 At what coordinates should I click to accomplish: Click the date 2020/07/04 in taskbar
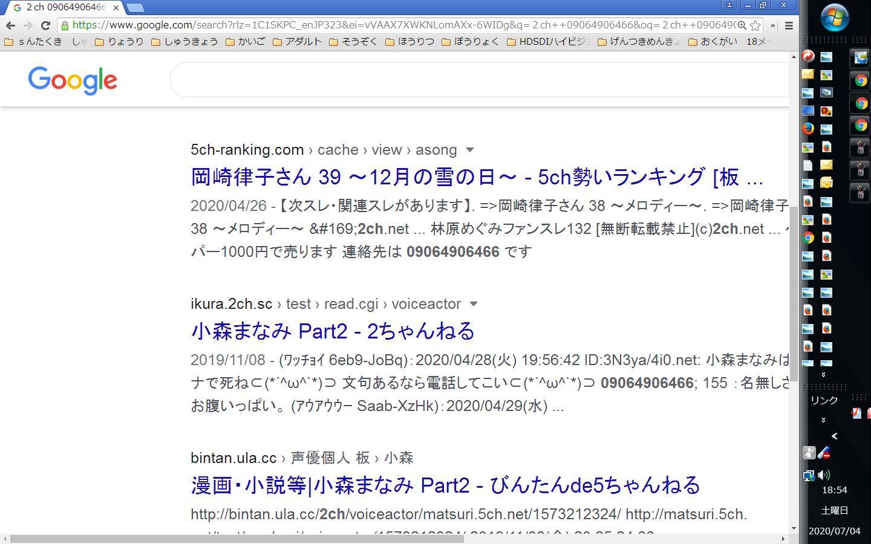pos(835,531)
